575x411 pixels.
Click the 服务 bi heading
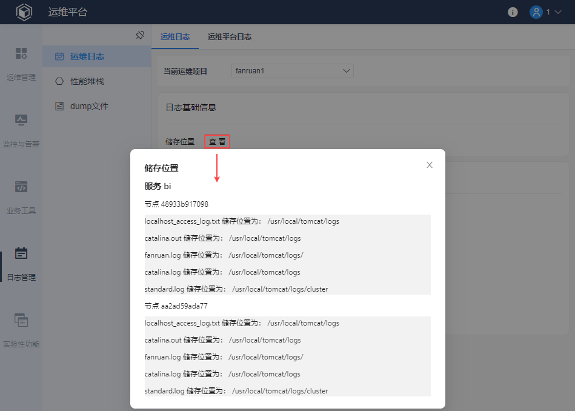(158, 186)
